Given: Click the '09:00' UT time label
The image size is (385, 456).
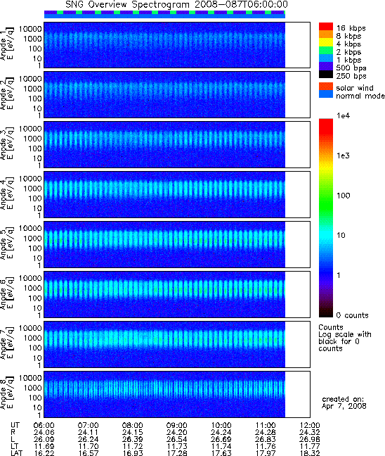Looking at the screenshot, I should click(x=177, y=426).
